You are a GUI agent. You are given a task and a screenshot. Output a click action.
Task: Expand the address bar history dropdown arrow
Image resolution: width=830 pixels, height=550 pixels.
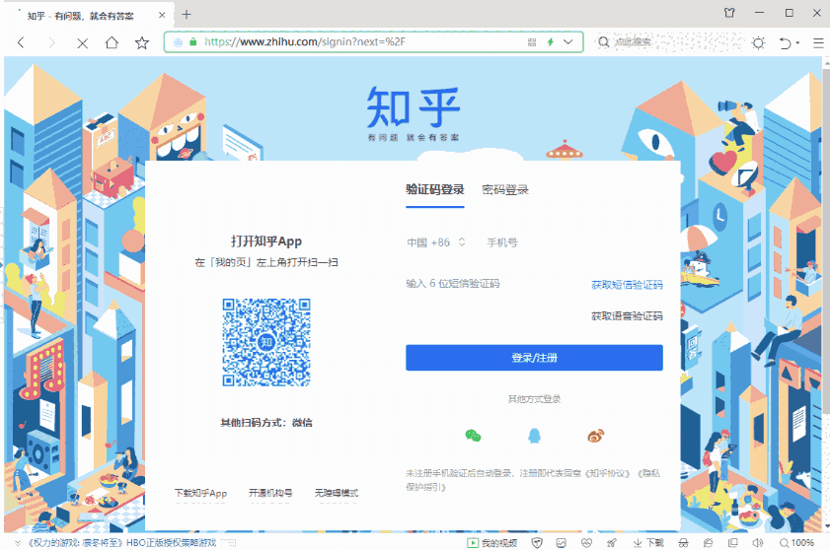[x=568, y=41]
